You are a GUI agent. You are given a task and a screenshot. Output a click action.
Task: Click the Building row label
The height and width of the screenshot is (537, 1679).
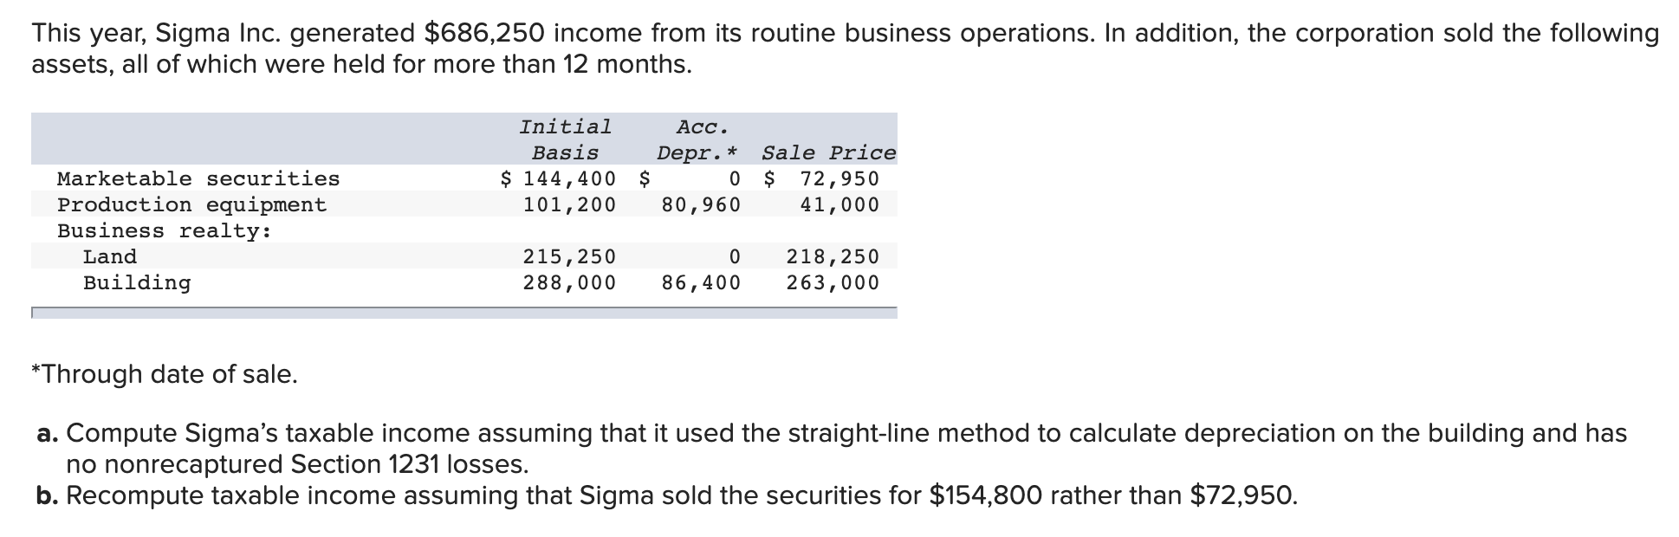(x=137, y=283)
